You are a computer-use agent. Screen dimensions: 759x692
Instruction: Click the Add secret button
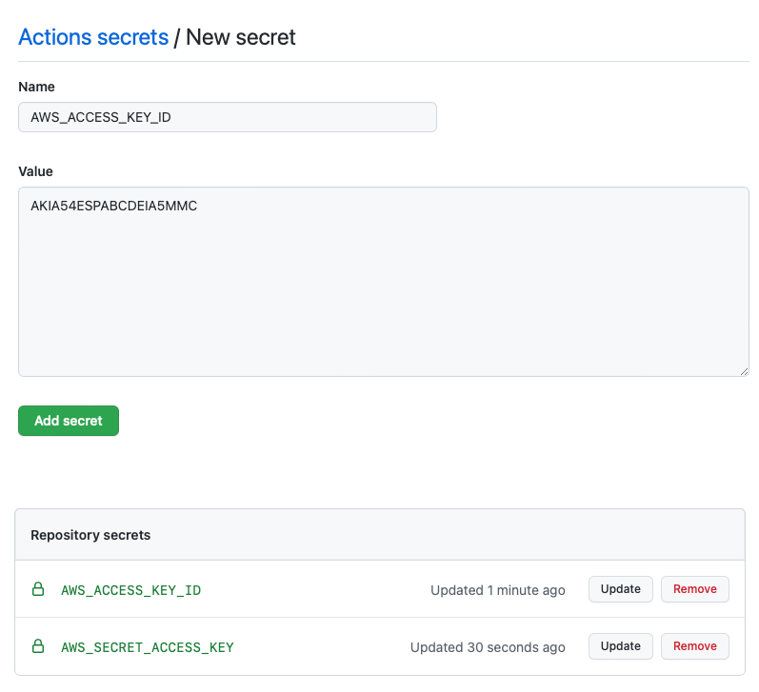[x=69, y=421]
